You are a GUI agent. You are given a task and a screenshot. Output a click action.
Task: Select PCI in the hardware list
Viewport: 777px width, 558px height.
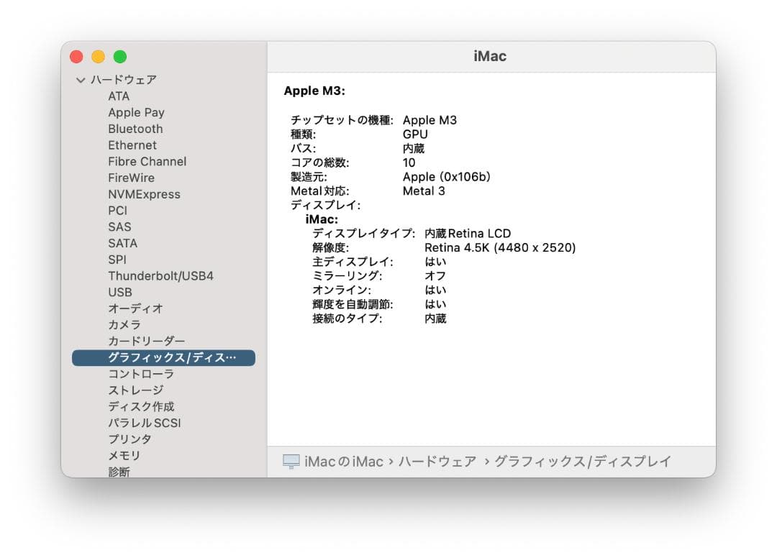tap(117, 211)
